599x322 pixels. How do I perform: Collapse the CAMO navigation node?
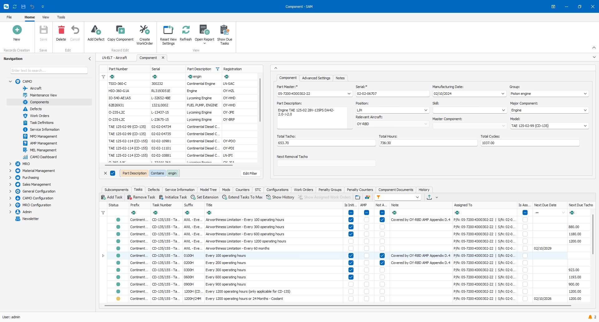tap(10, 81)
